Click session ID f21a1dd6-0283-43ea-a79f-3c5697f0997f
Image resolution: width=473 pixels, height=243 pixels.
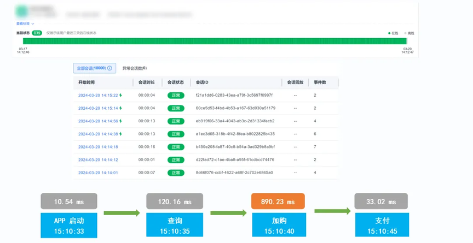[234, 96]
